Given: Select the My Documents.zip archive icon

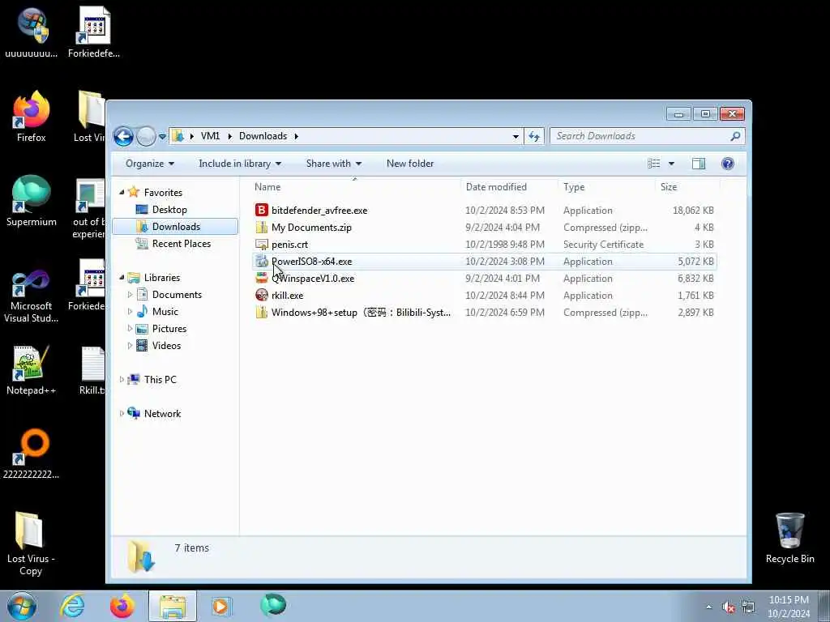Looking at the screenshot, I should pyautogui.click(x=262, y=228).
